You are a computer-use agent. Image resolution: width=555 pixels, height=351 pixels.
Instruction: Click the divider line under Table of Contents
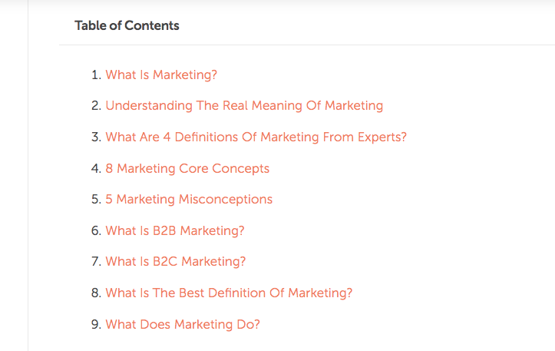pos(307,45)
